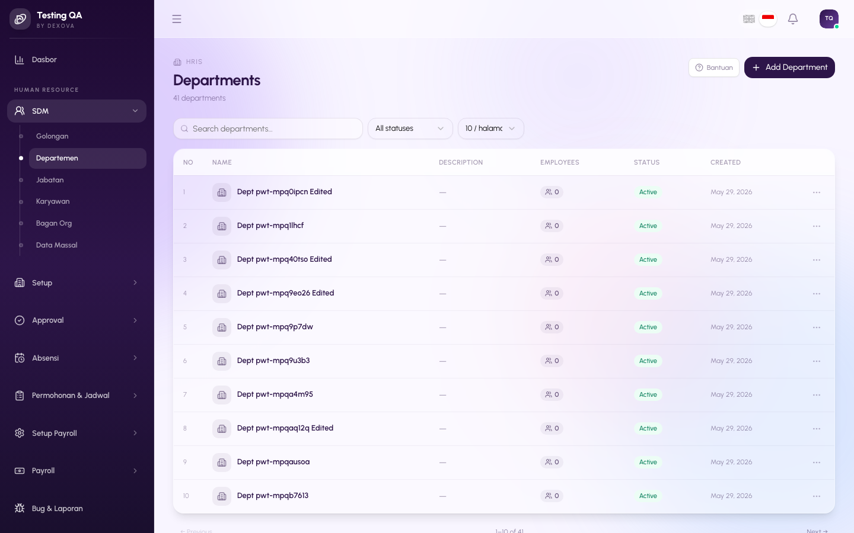The height and width of the screenshot is (533, 854).
Task: Click Active status badge of Dept pwt-mpq40tso Edited
Action: tap(648, 259)
